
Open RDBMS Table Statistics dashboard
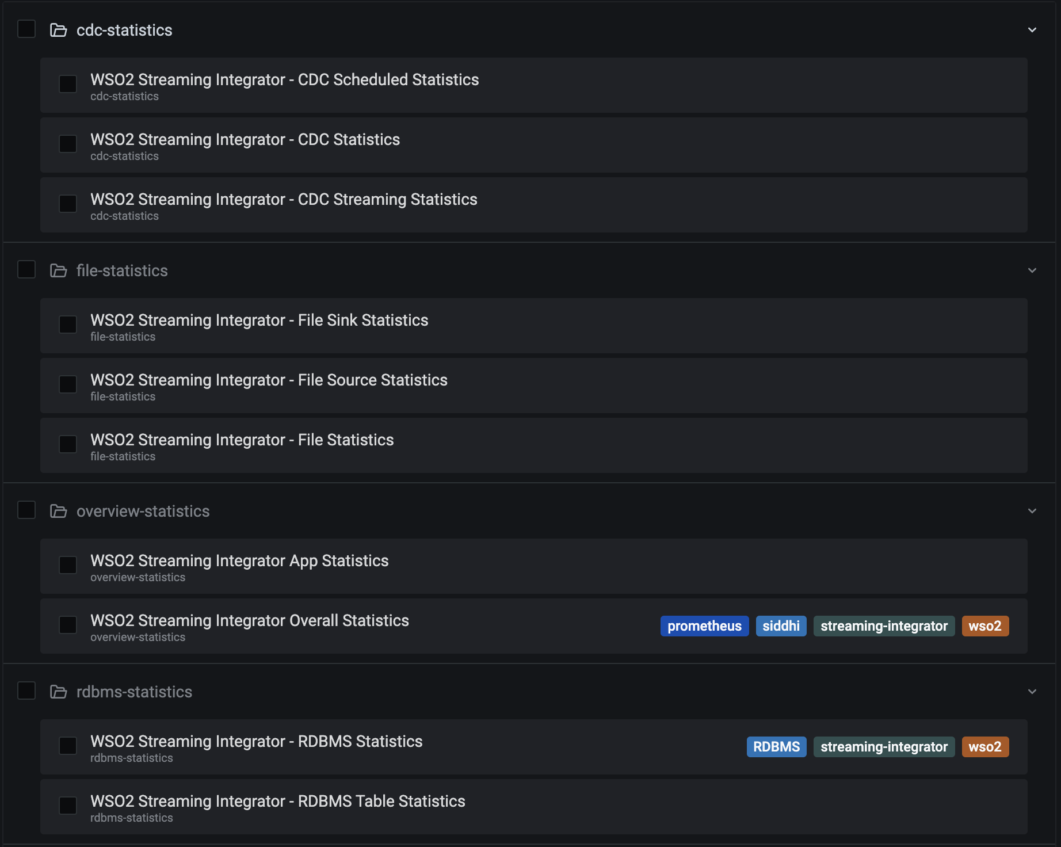[277, 801]
